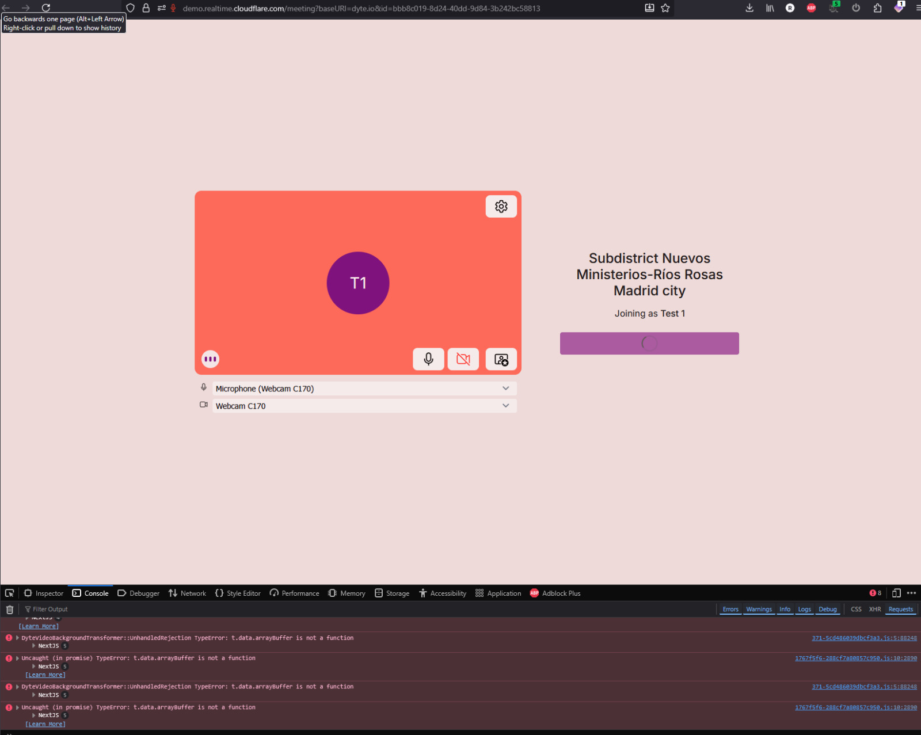The image size is (921, 735).
Task: Bookmark this page with the star icon
Action: (x=665, y=8)
